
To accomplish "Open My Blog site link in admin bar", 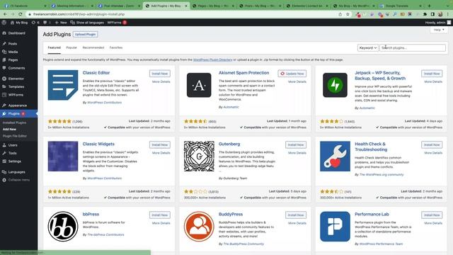I will point(19,22).
